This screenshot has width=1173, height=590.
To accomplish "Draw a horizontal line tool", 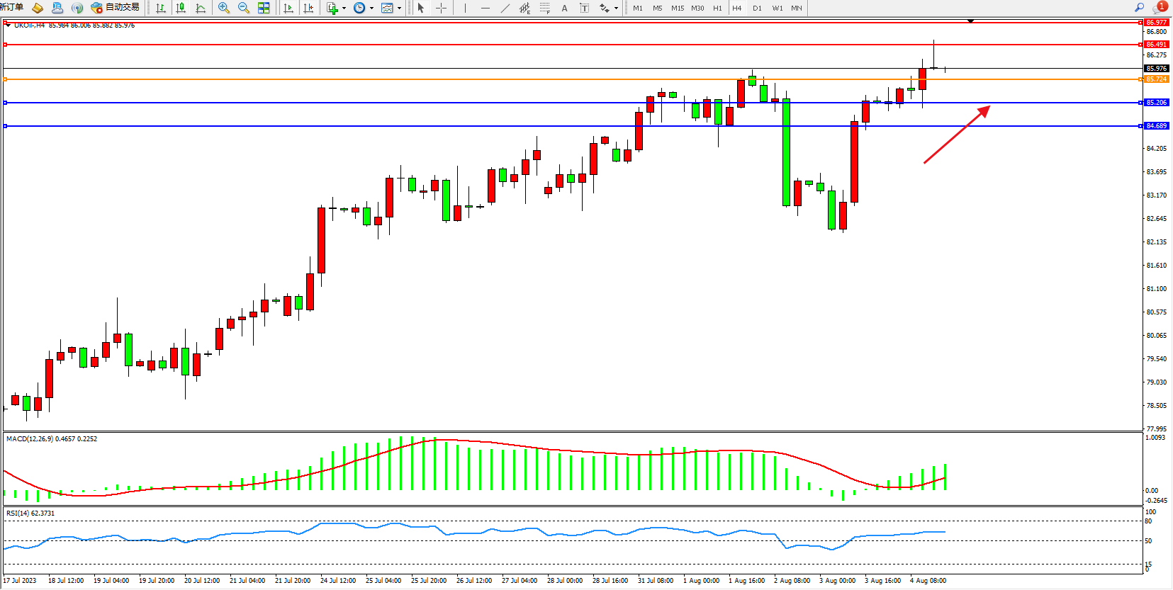I will tap(485, 8).
